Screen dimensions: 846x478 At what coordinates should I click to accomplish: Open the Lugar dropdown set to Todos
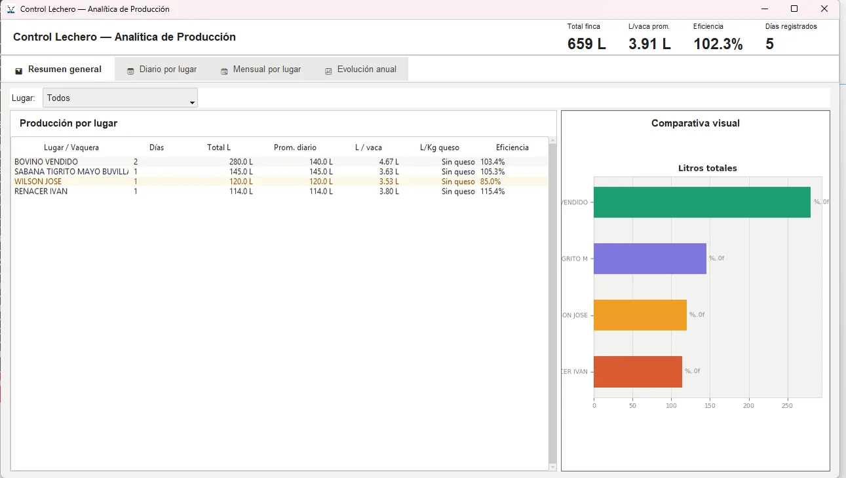point(120,98)
